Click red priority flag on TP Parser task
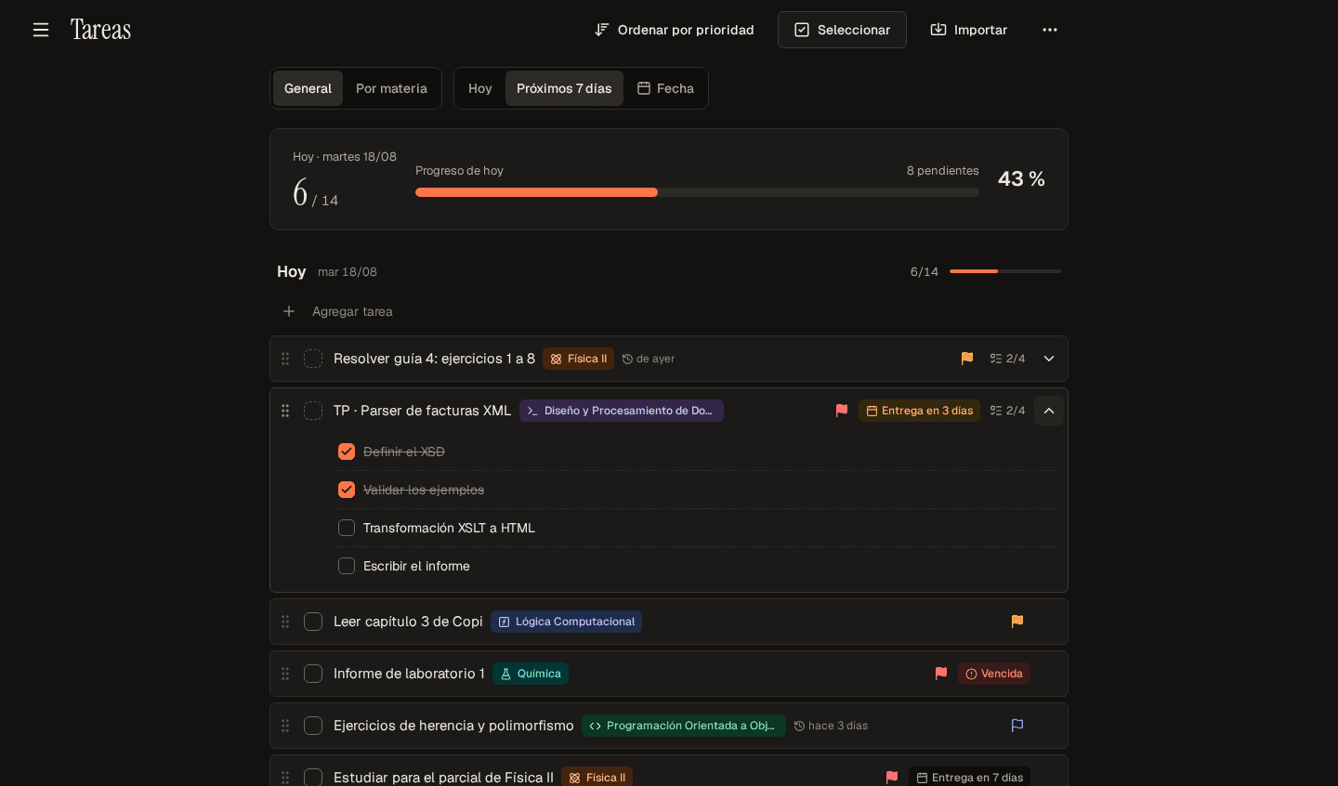This screenshot has height=786, width=1338. point(842,411)
